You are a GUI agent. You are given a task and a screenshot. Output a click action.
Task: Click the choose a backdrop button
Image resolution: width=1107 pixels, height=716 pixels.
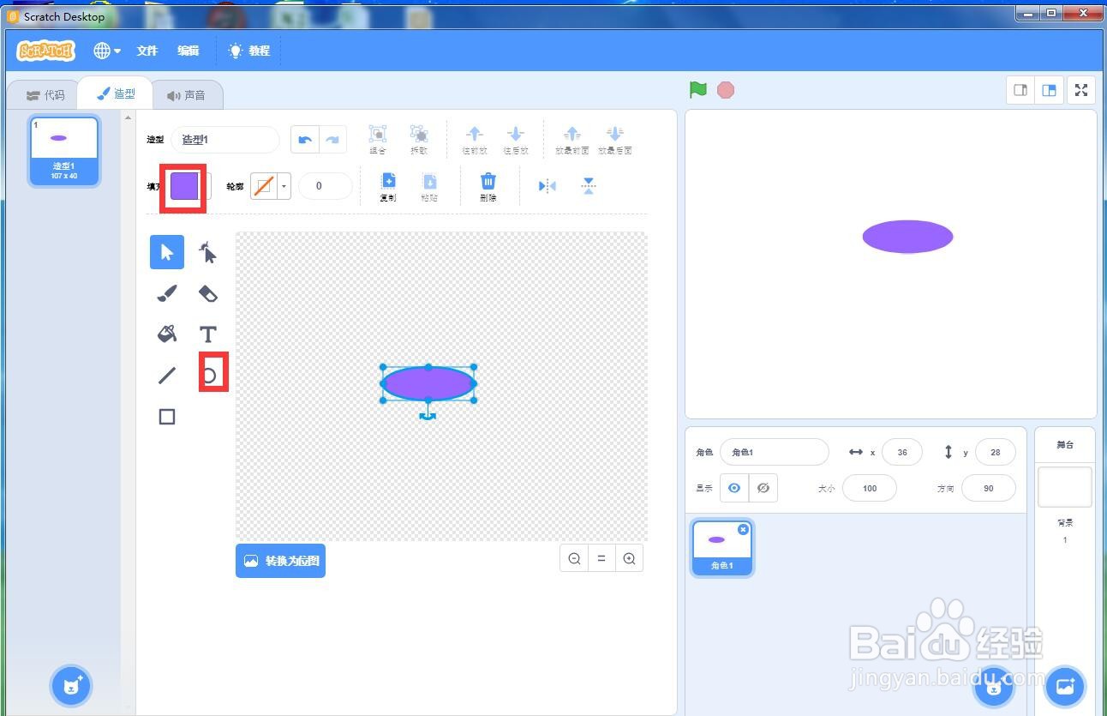1065,685
